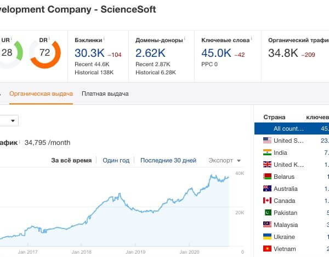Screen dimensions: 329x257
Task: Click the United Kingdom flag icon
Action: point(267,165)
